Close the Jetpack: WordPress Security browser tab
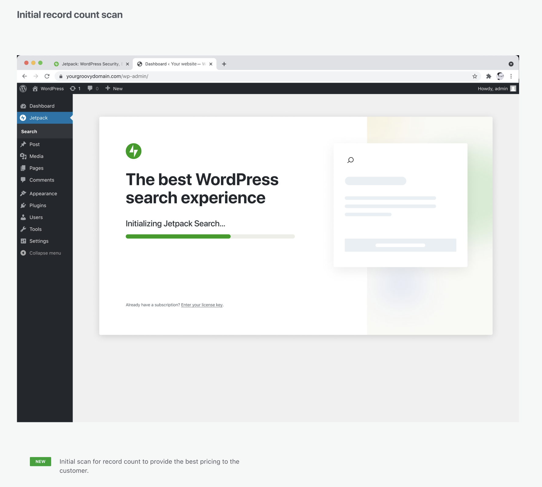The width and height of the screenshot is (542, 487). pyautogui.click(x=127, y=64)
